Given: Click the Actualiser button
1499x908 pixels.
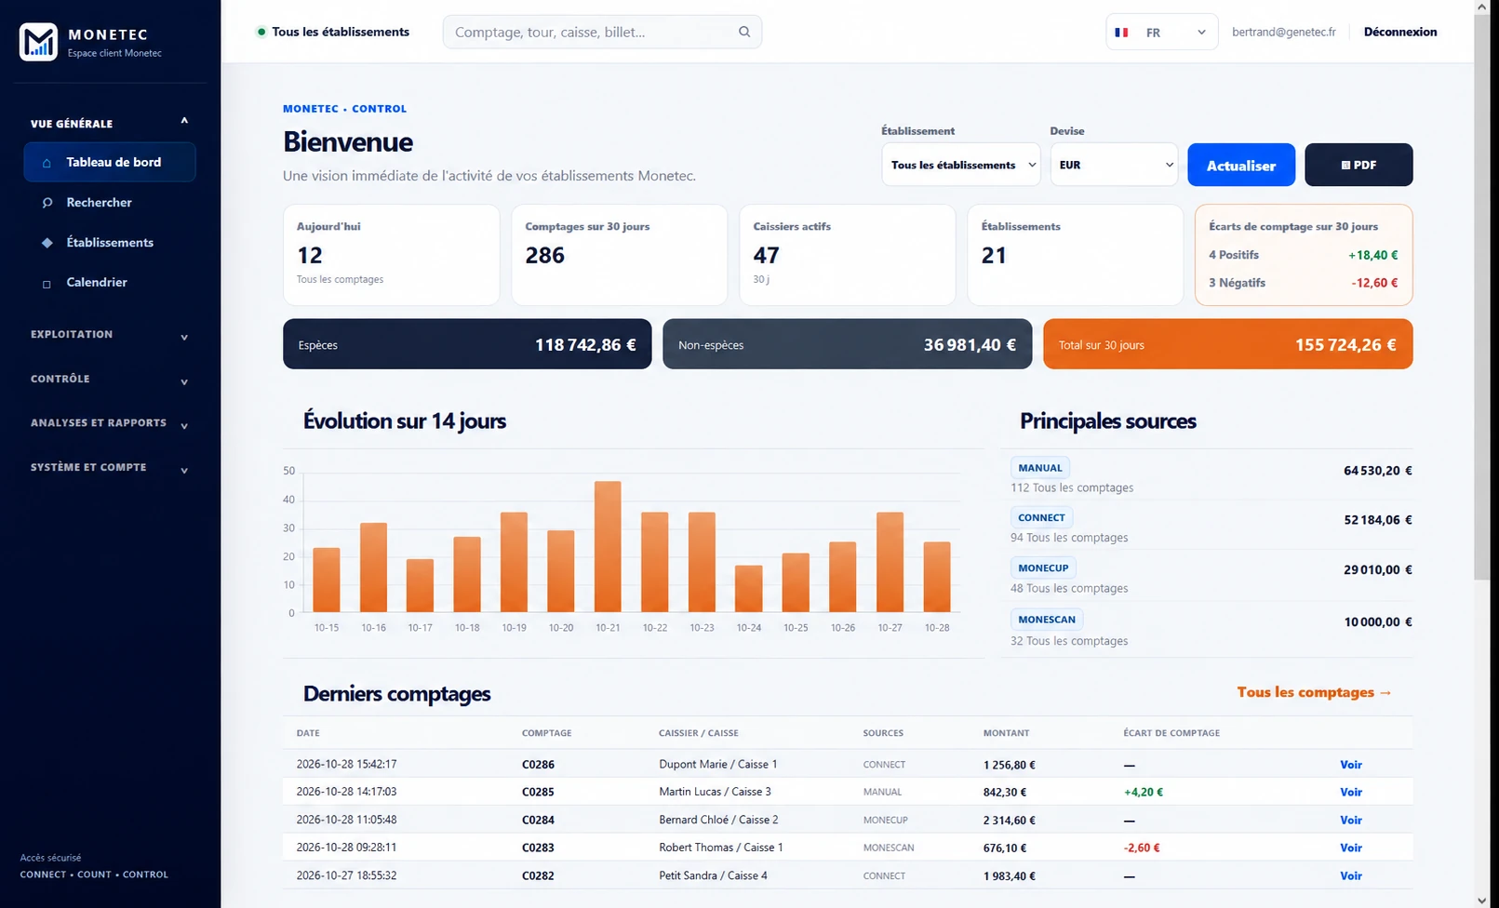Looking at the screenshot, I should tap(1241, 165).
